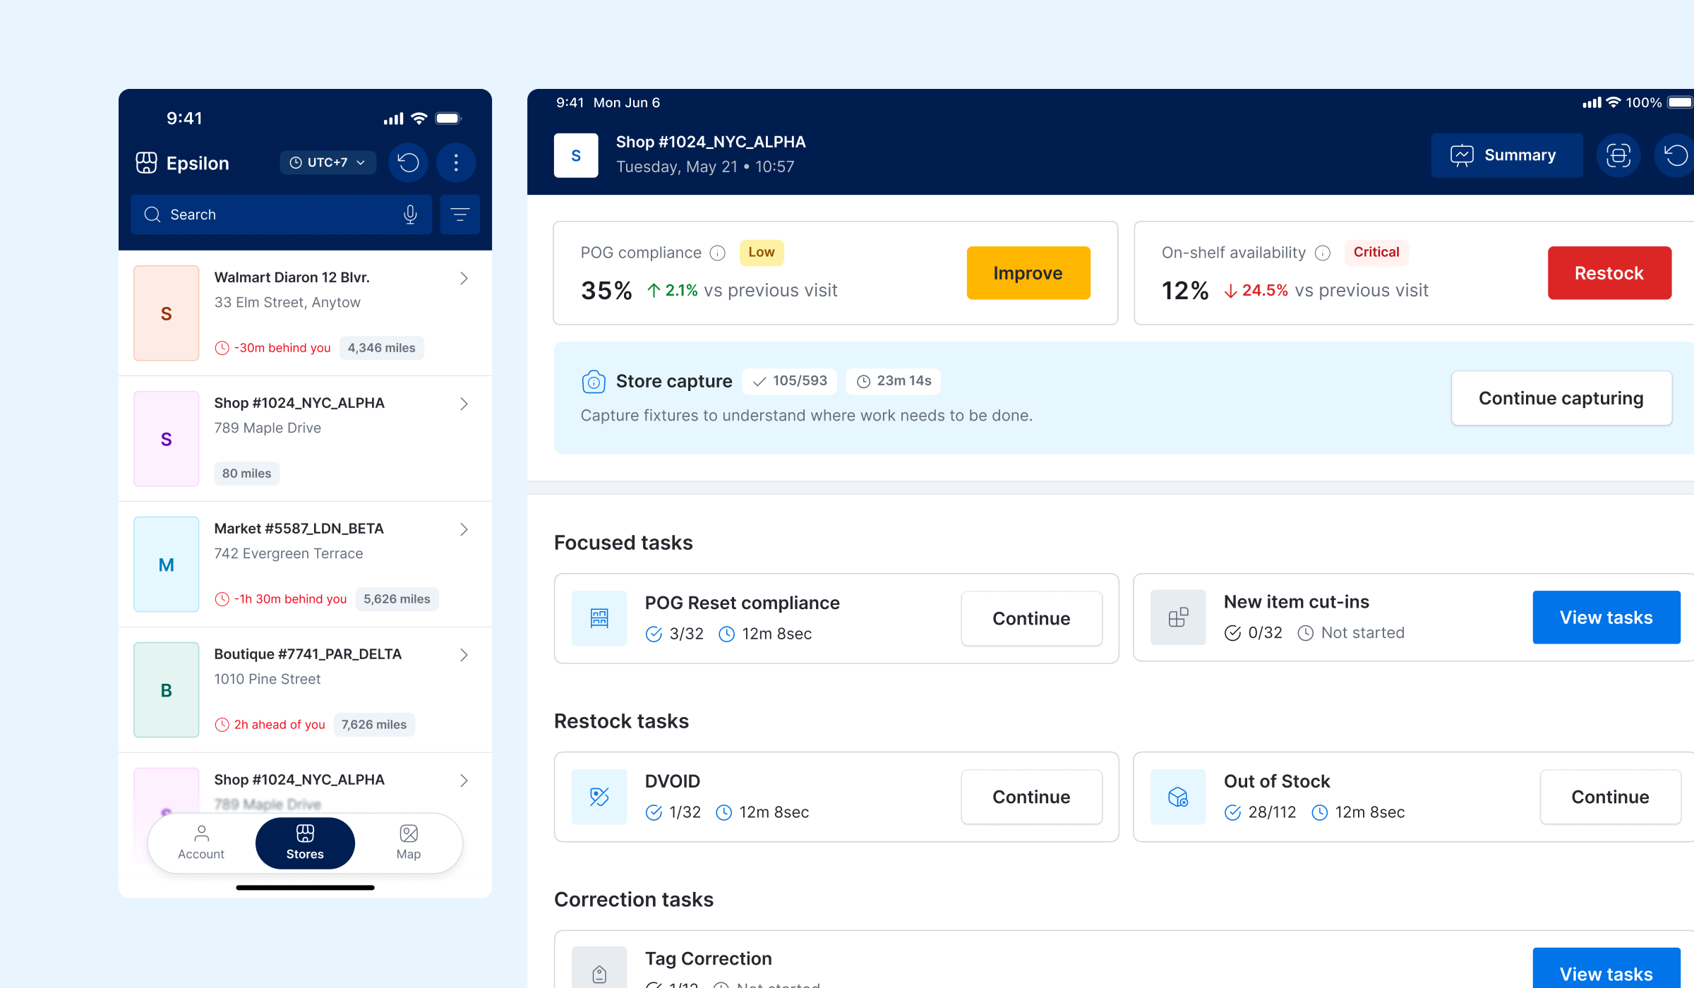Click Continue capturing button
Viewport: 1694px width, 988px height.
tap(1561, 398)
